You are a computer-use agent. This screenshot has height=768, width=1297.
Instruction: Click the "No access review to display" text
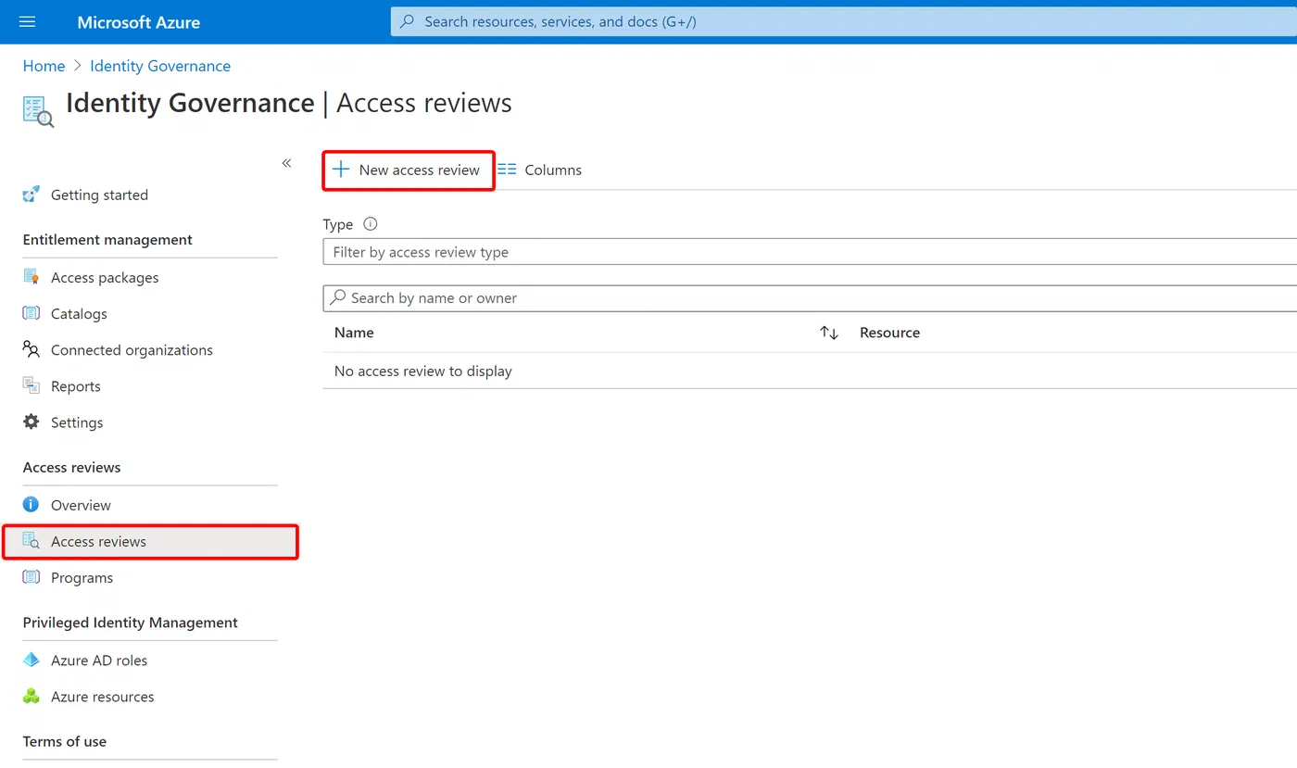click(423, 371)
